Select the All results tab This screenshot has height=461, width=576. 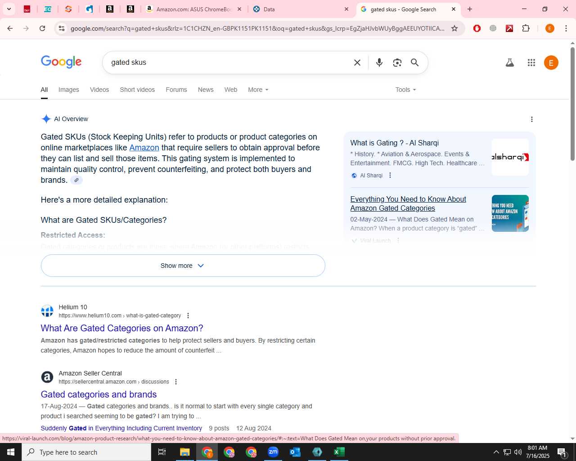coord(44,90)
